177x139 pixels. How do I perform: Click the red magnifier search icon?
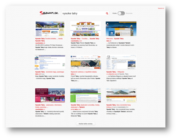107,13
